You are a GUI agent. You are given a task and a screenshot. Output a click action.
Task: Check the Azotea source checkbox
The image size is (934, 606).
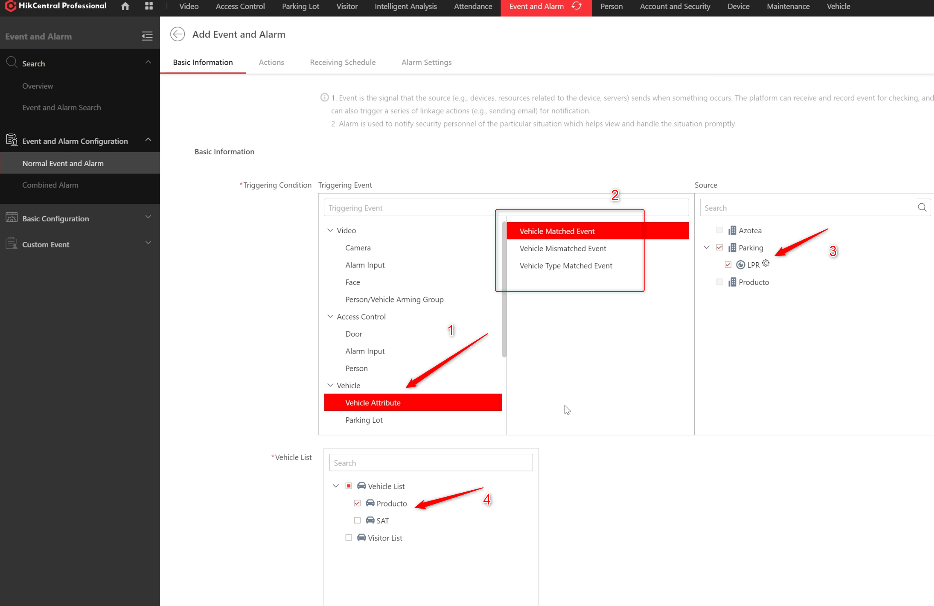(719, 230)
